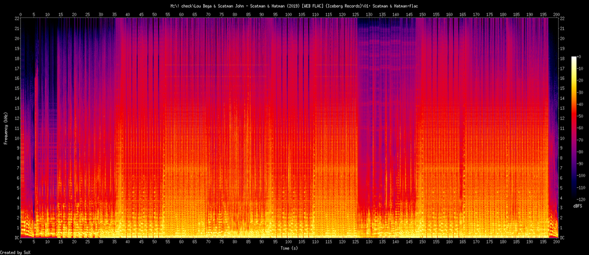
Task: Click "150" on the bottom time axis
Action: click(x=422, y=241)
